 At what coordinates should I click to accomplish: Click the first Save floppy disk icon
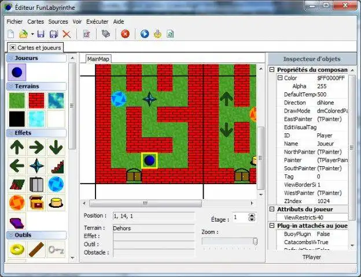(x=40, y=34)
